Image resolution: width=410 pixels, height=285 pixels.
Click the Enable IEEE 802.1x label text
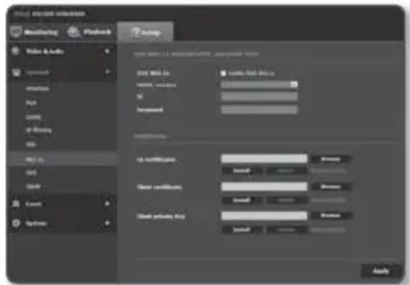point(251,73)
